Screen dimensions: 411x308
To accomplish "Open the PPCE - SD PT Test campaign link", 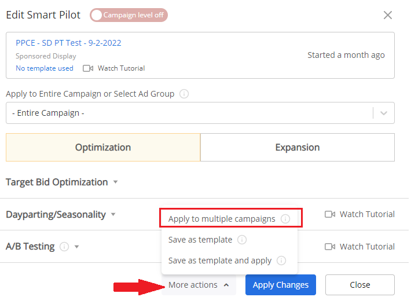I will pyautogui.click(x=68, y=43).
